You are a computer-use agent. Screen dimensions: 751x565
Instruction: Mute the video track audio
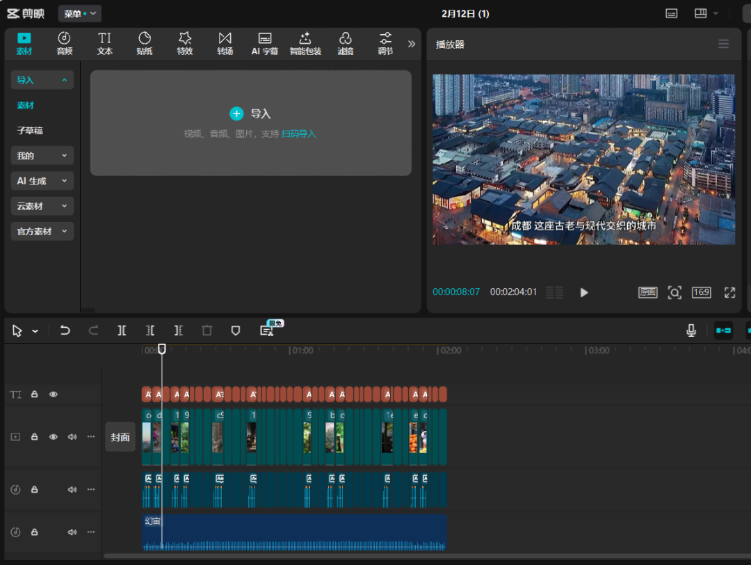72,437
